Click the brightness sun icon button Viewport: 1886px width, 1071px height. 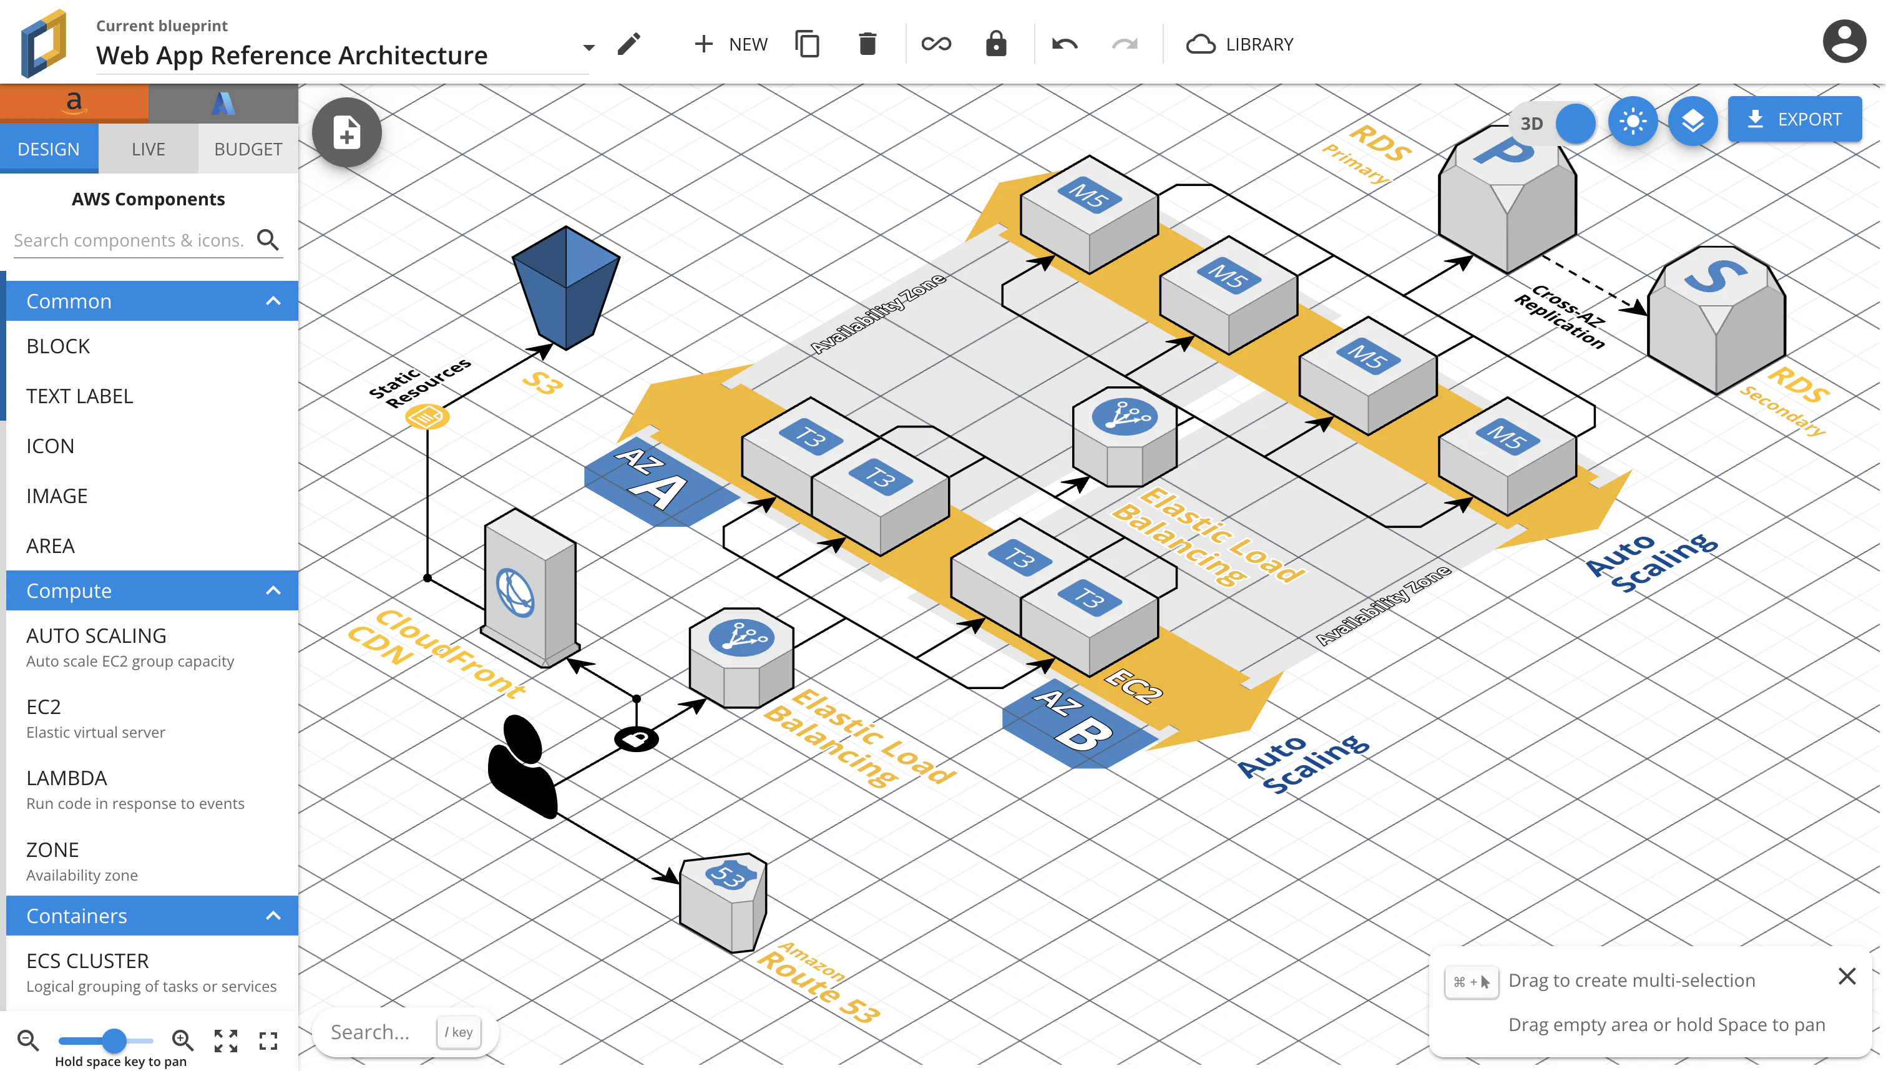1633,121
